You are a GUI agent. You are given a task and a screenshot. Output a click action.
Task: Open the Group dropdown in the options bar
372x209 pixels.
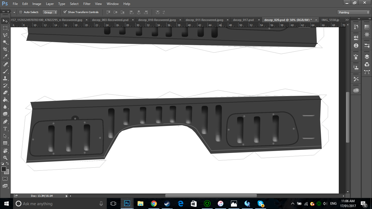point(50,12)
